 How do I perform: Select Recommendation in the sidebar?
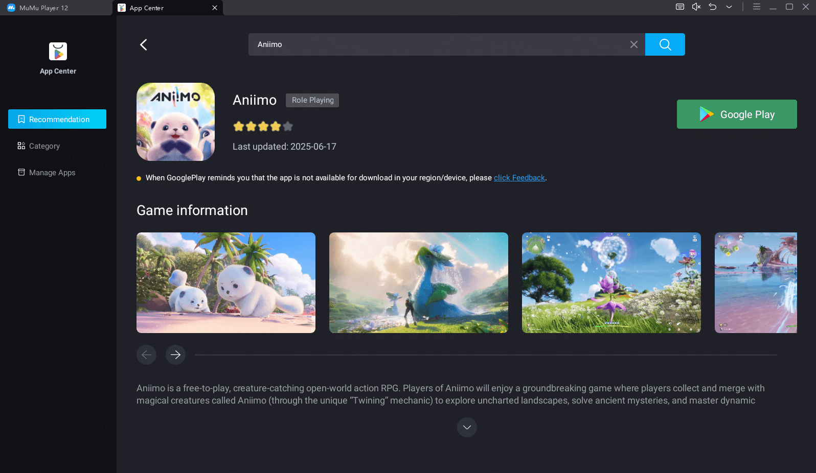click(x=57, y=119)
